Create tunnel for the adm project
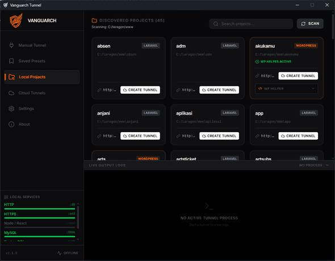This screenshot has height=261, width=335. pos(219,90)
